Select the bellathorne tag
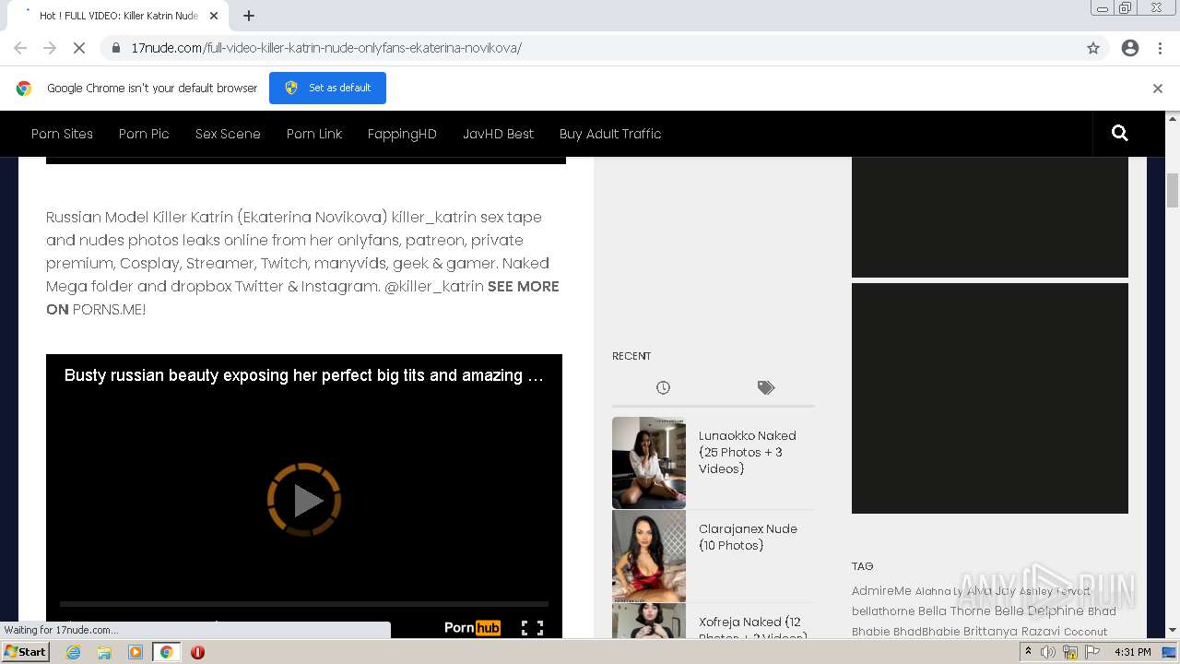 pyautogui.click(x=883, y=611)
